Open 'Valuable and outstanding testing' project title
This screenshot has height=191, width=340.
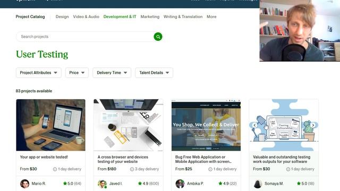click(282, 159)
